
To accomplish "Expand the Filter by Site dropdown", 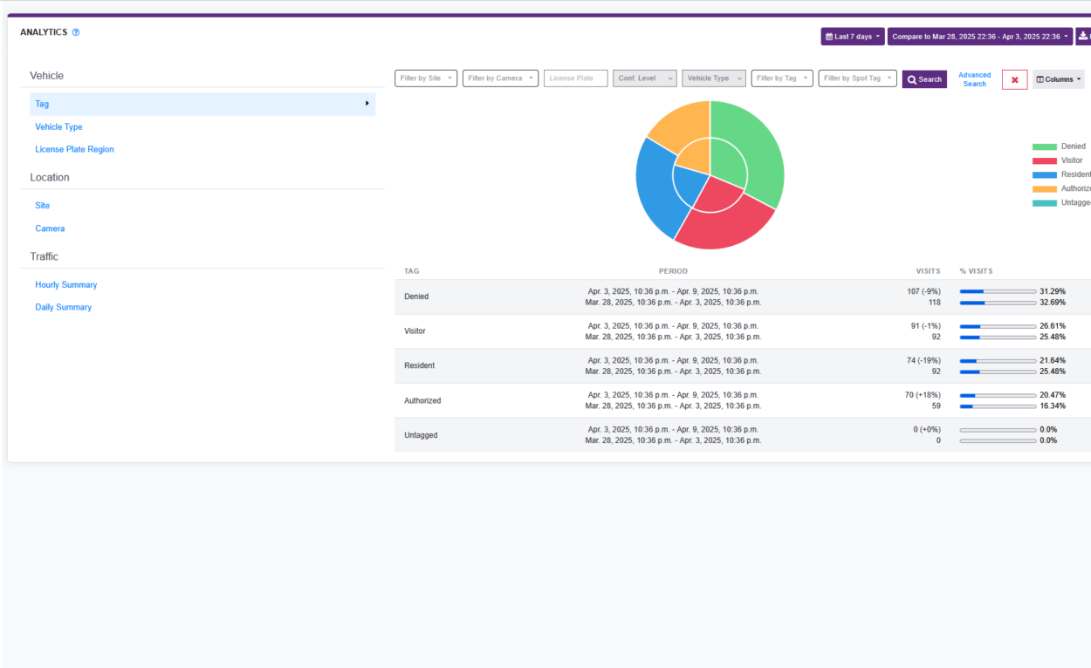I will click(426, 78).
